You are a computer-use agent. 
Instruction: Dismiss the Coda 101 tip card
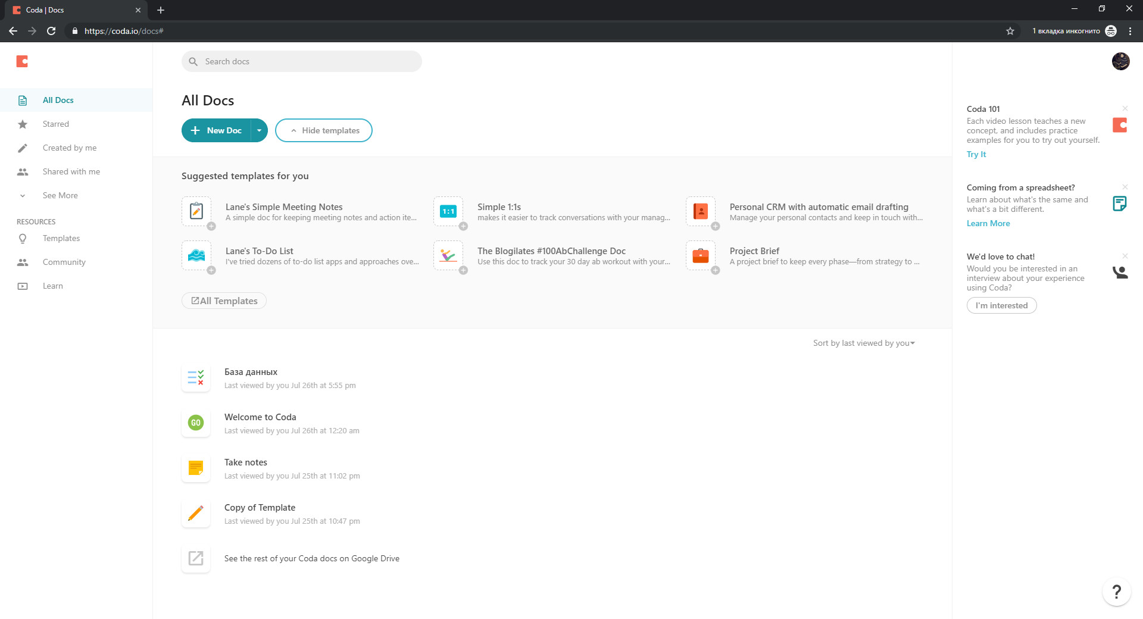(1125, 108)
